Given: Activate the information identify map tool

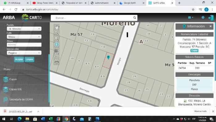Looking at the screenshot, I should [56, 44].
